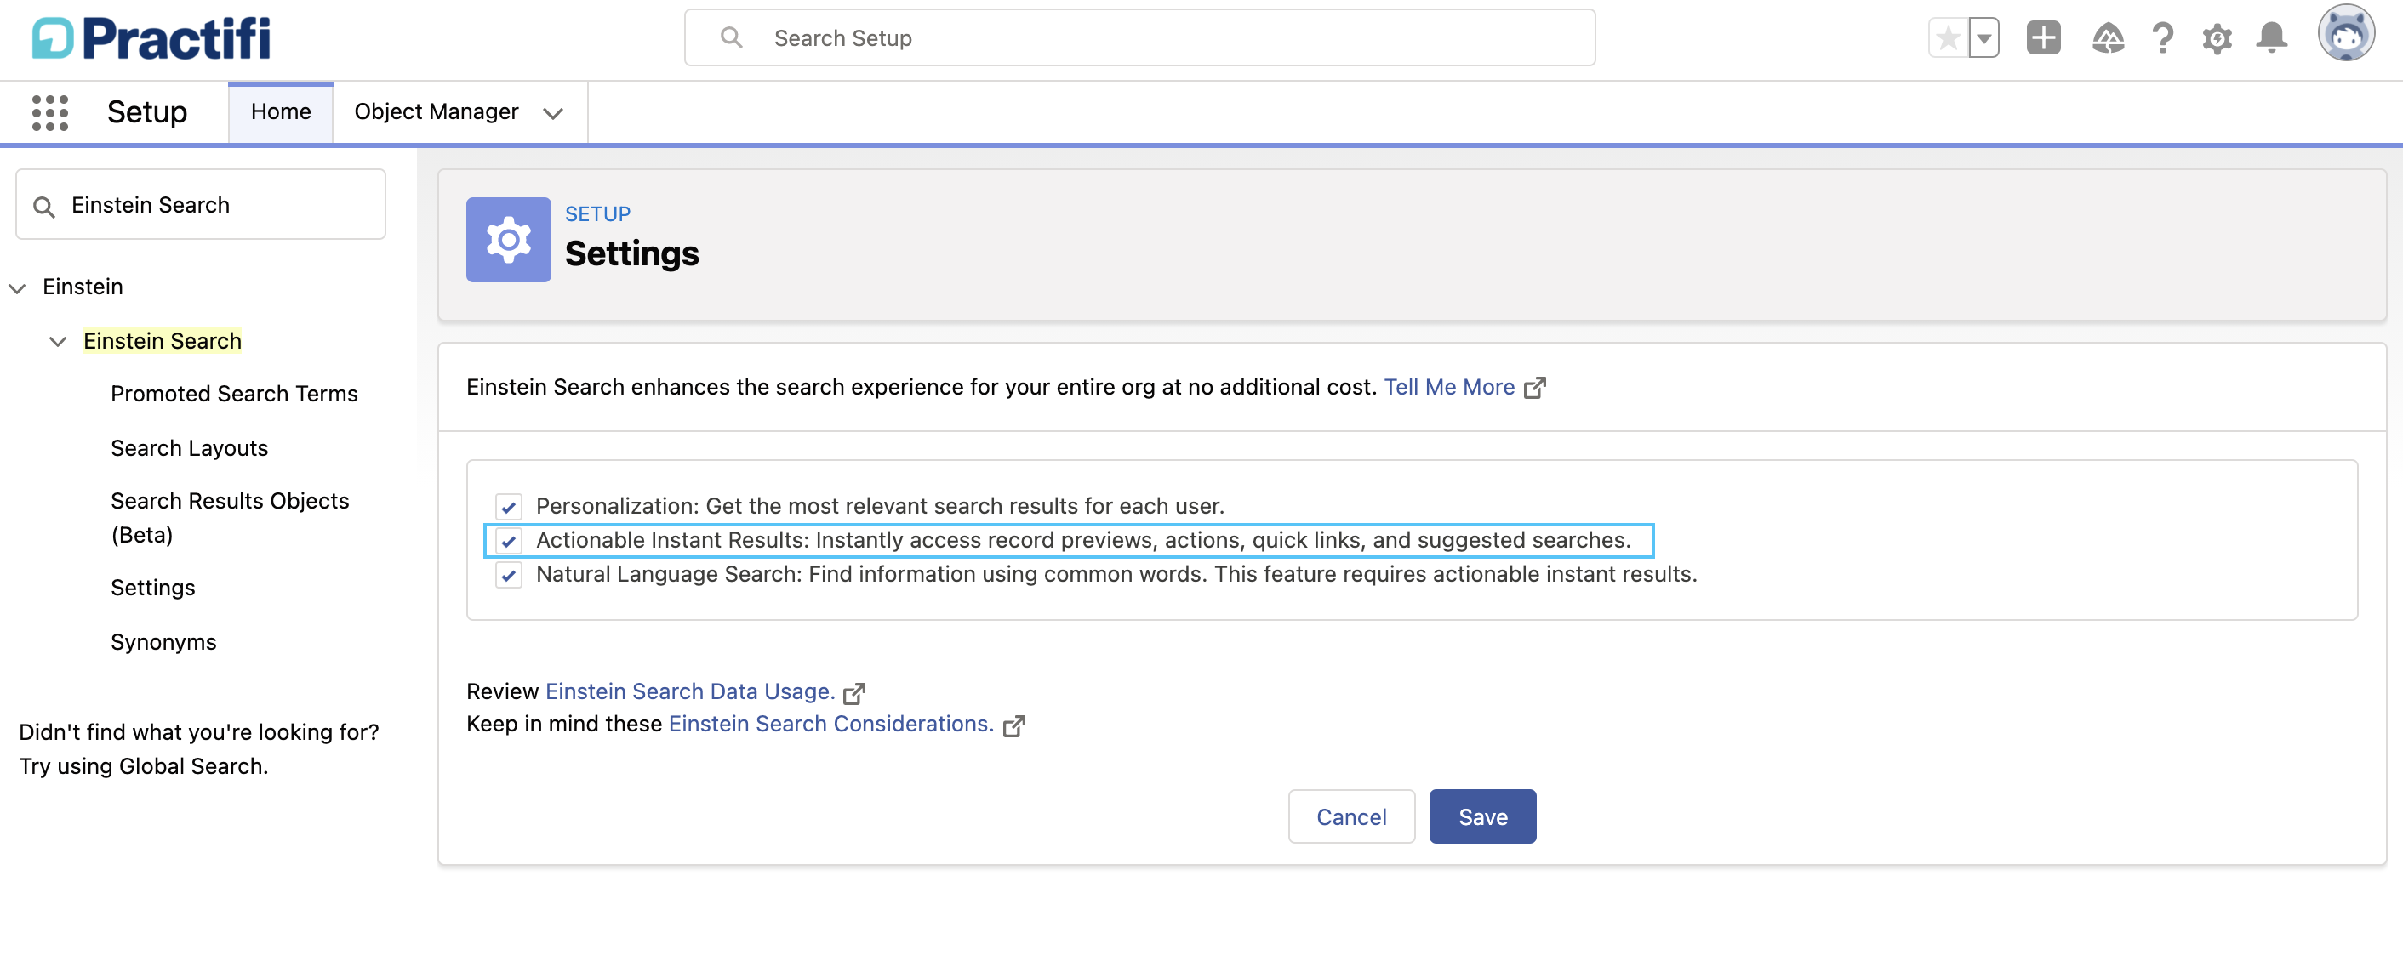Focus the Search Setup field
The width and height of the screenshot is (2403, 978).
pyautogui.click(x=1139, y=38)
